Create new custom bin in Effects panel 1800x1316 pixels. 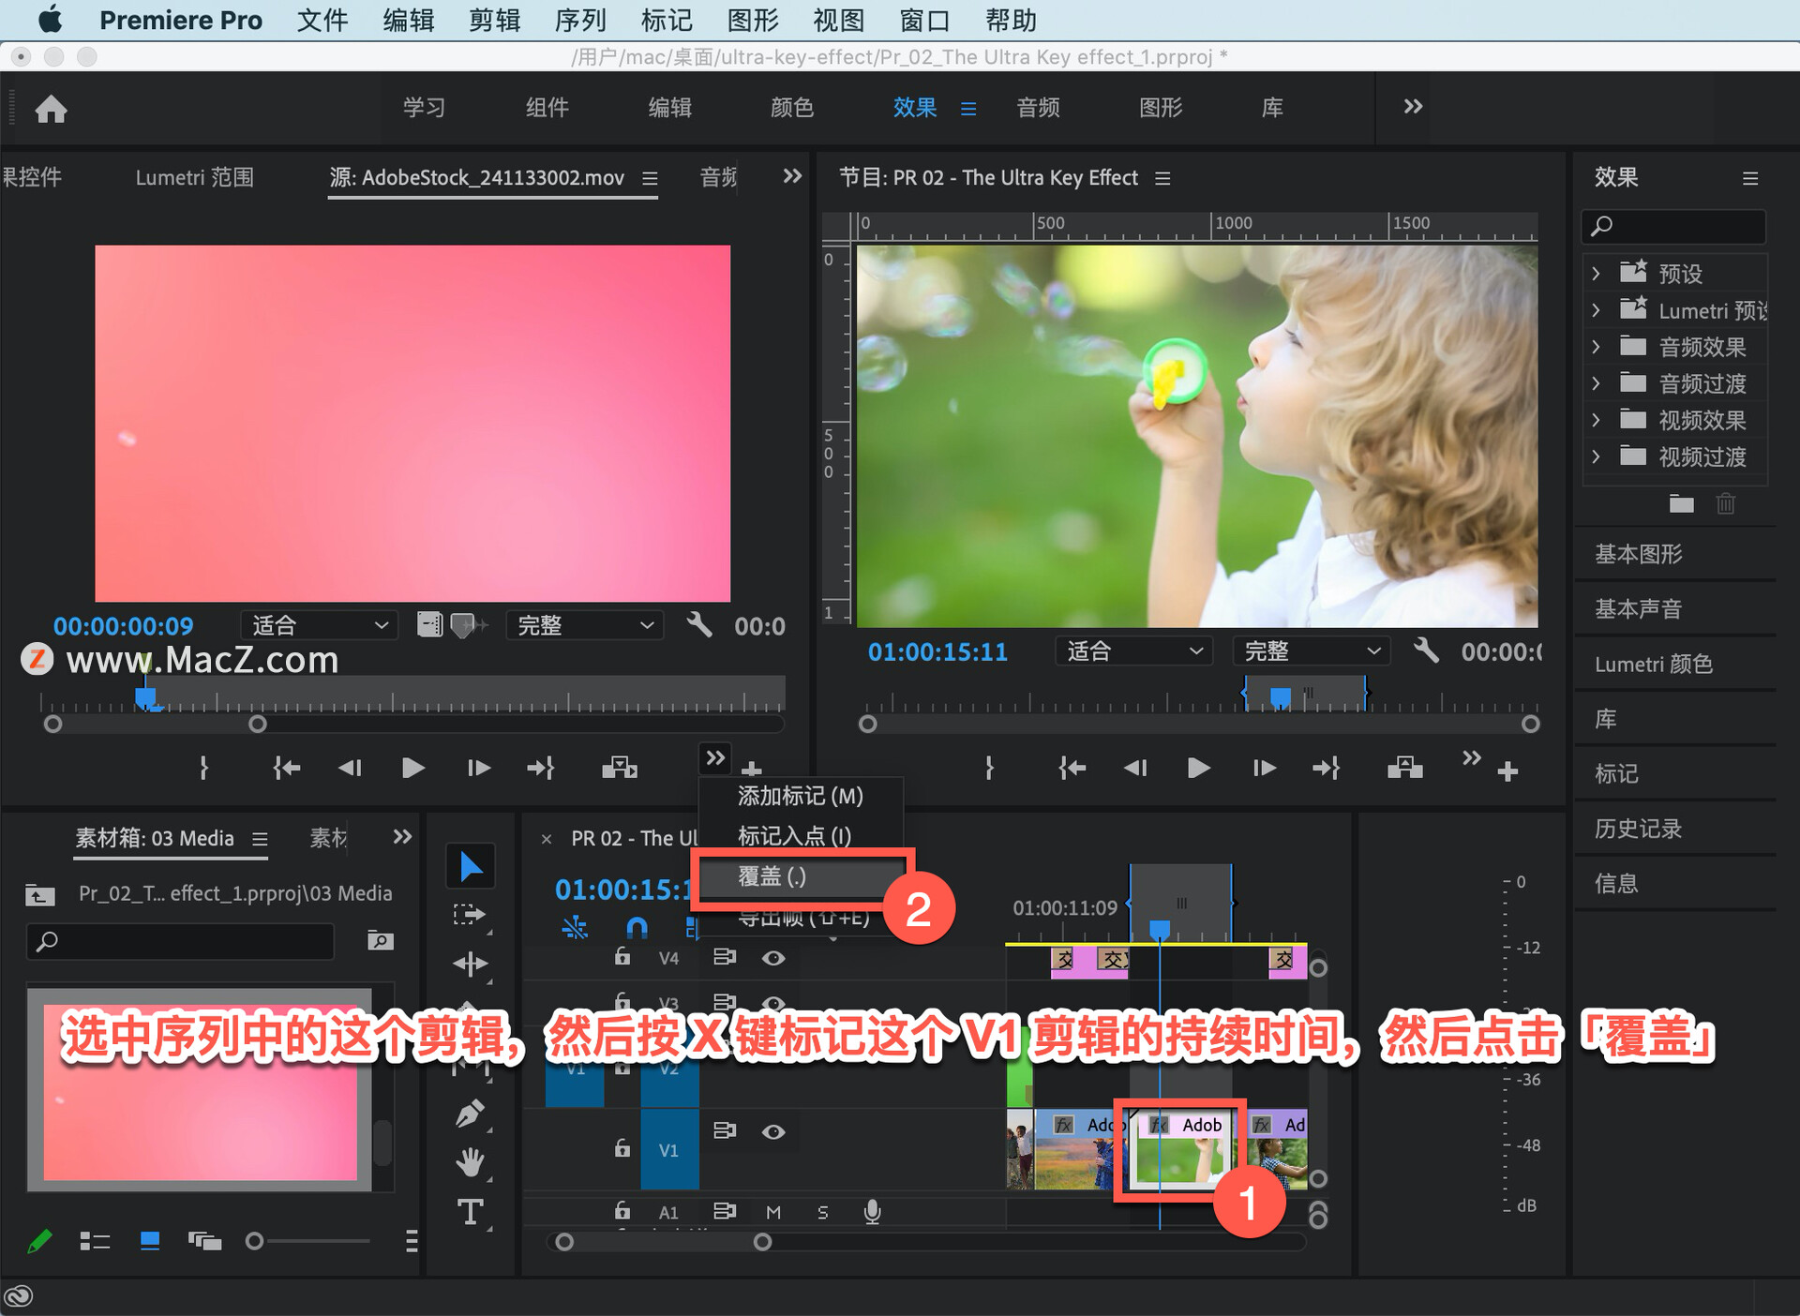click(1682, 504)
